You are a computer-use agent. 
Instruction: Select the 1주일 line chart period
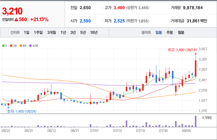38,32
